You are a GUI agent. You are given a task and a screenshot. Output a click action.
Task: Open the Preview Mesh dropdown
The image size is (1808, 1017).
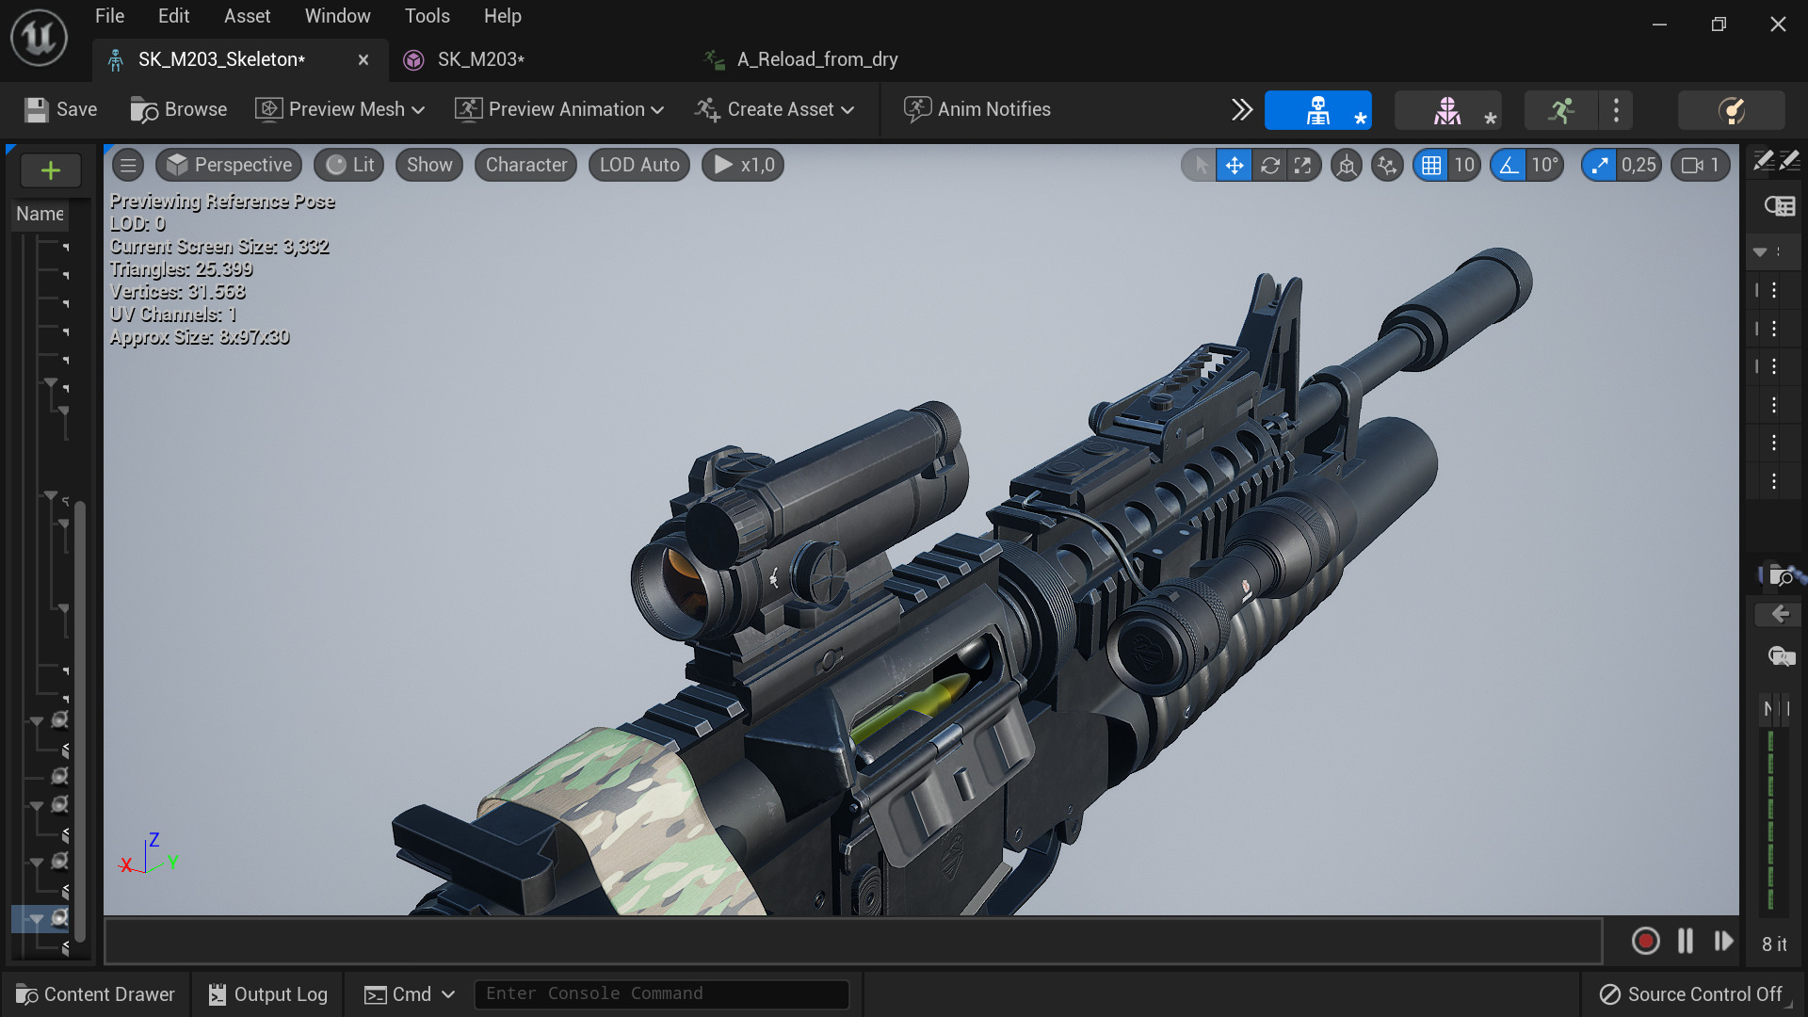[340, 109]
